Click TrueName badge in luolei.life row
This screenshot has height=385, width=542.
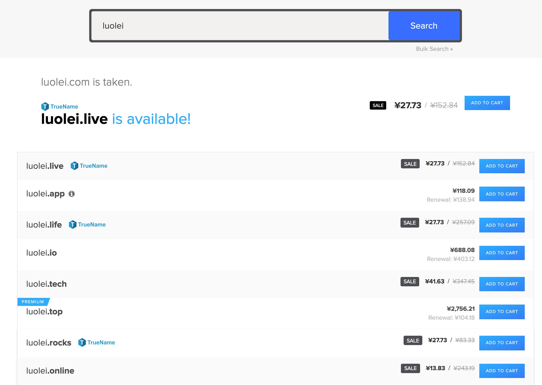click(x=87, y=224)
